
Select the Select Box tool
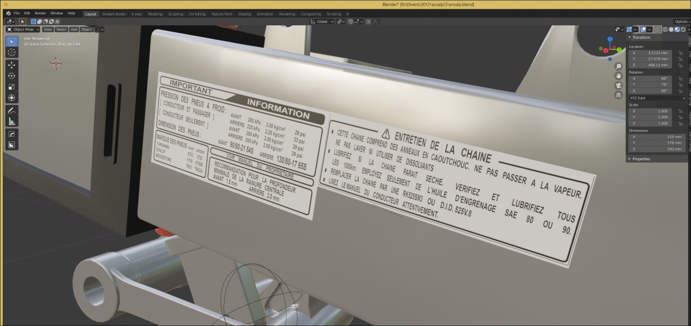coord(12,41)
